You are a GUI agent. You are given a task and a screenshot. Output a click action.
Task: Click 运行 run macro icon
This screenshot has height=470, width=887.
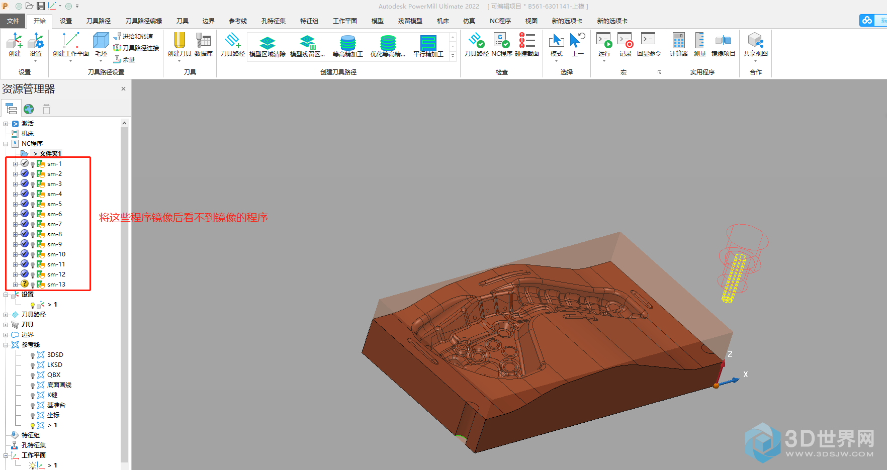pos(604,45)
